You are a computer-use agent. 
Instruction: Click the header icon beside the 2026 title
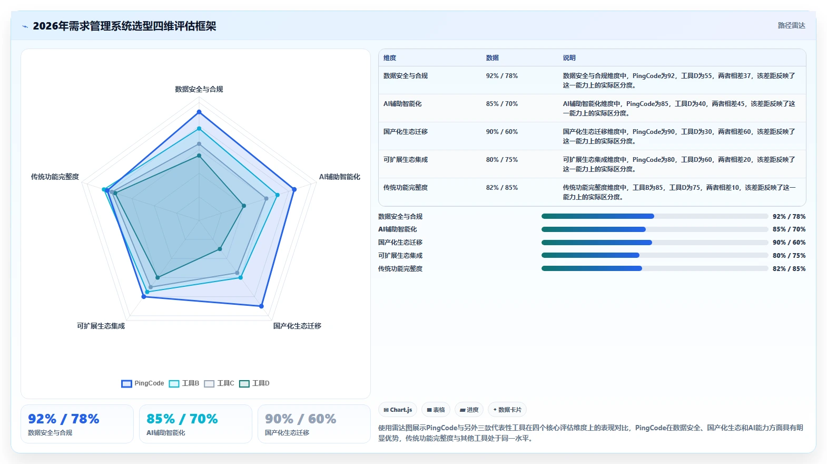click(25, 26)
